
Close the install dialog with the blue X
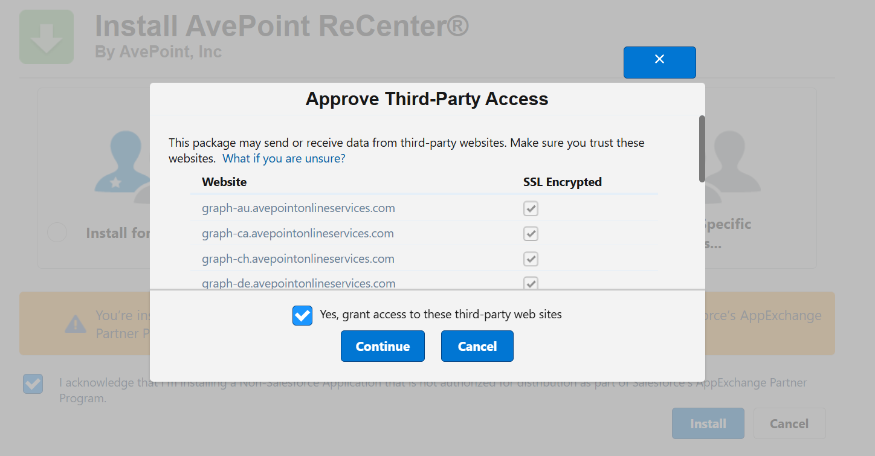click(x=659, y=62)
